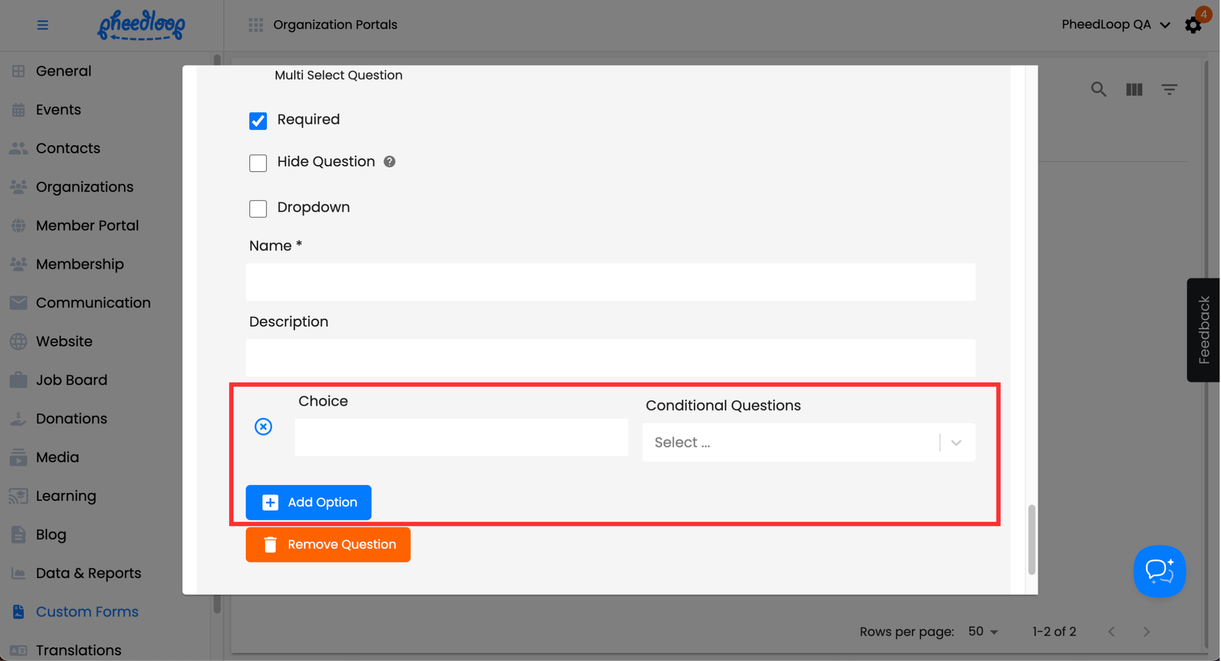Image resolution: width=1221 pixels, height=661 pixels.
Task: Enable the Hide Question checkbox
Action: 258,163
